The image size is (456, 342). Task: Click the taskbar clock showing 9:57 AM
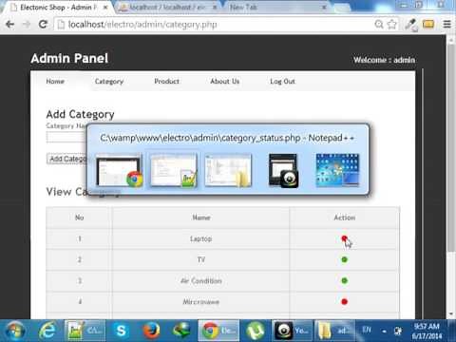[x=427, y=331]
